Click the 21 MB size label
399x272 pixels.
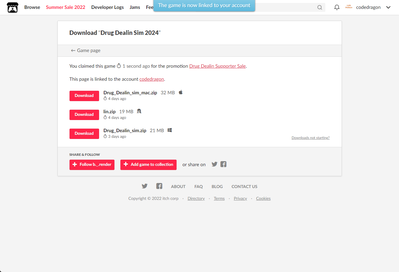tap(157, 130)
